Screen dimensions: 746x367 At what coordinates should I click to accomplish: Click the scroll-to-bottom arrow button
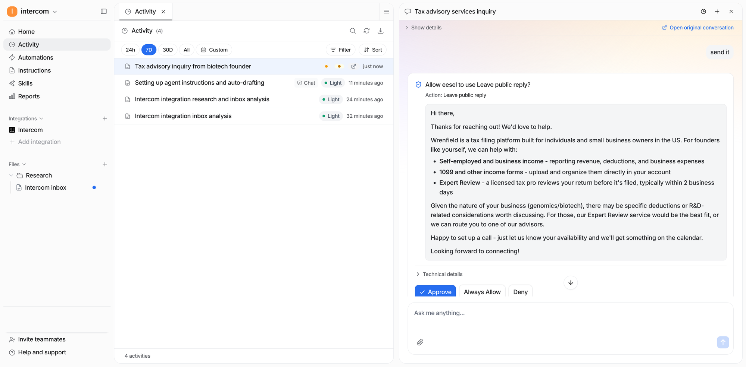coord(571,283)
